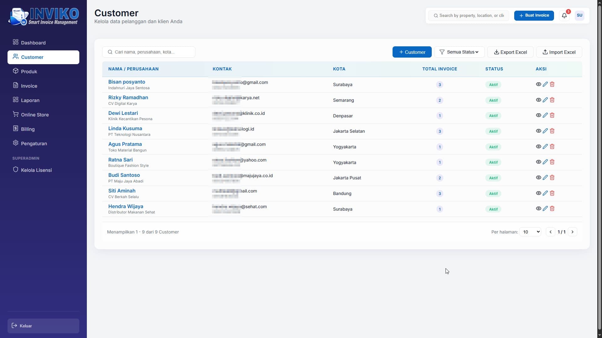Edit the Budi Santoso customer
The image size is (602, 338).
click(545, 177)
